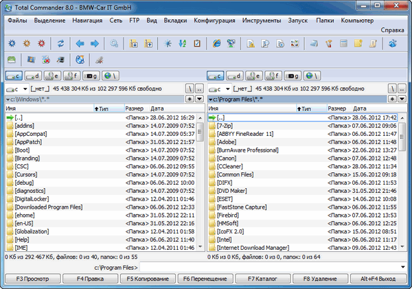Image resolution: width=412 pixels, height=289 pixels.
Task: Click the refresh (reread source) toolbar icon
Action: tap(60, 44)
